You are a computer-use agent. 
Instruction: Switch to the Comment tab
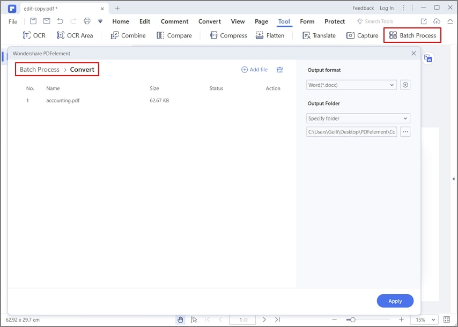point(174,21)
